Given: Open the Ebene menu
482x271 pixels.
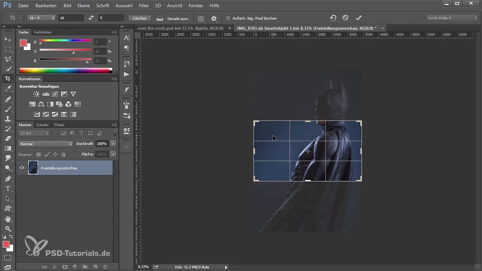Looking at the screenshot, I should tap(84, 6).
